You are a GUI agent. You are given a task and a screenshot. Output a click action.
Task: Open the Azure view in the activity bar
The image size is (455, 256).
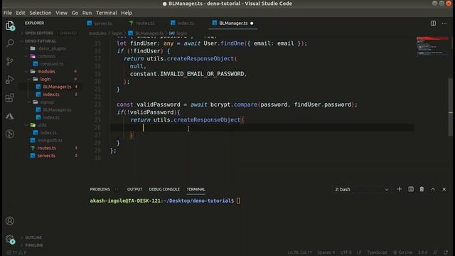10,116
